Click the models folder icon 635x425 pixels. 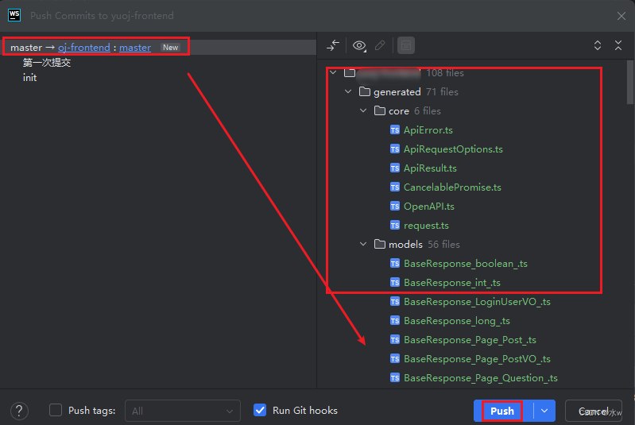(x=379, y=244)
